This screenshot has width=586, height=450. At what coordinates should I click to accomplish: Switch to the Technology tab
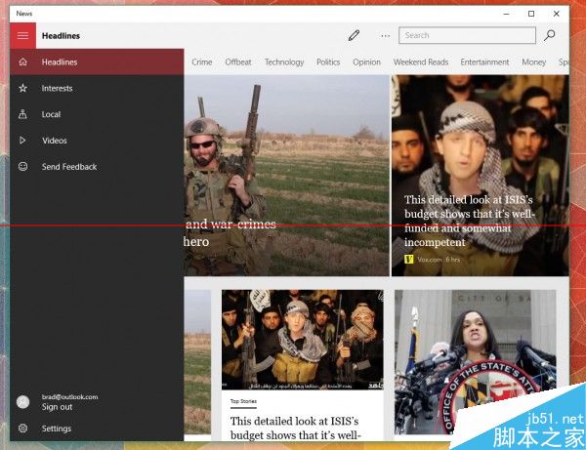(x=284, y=62)
